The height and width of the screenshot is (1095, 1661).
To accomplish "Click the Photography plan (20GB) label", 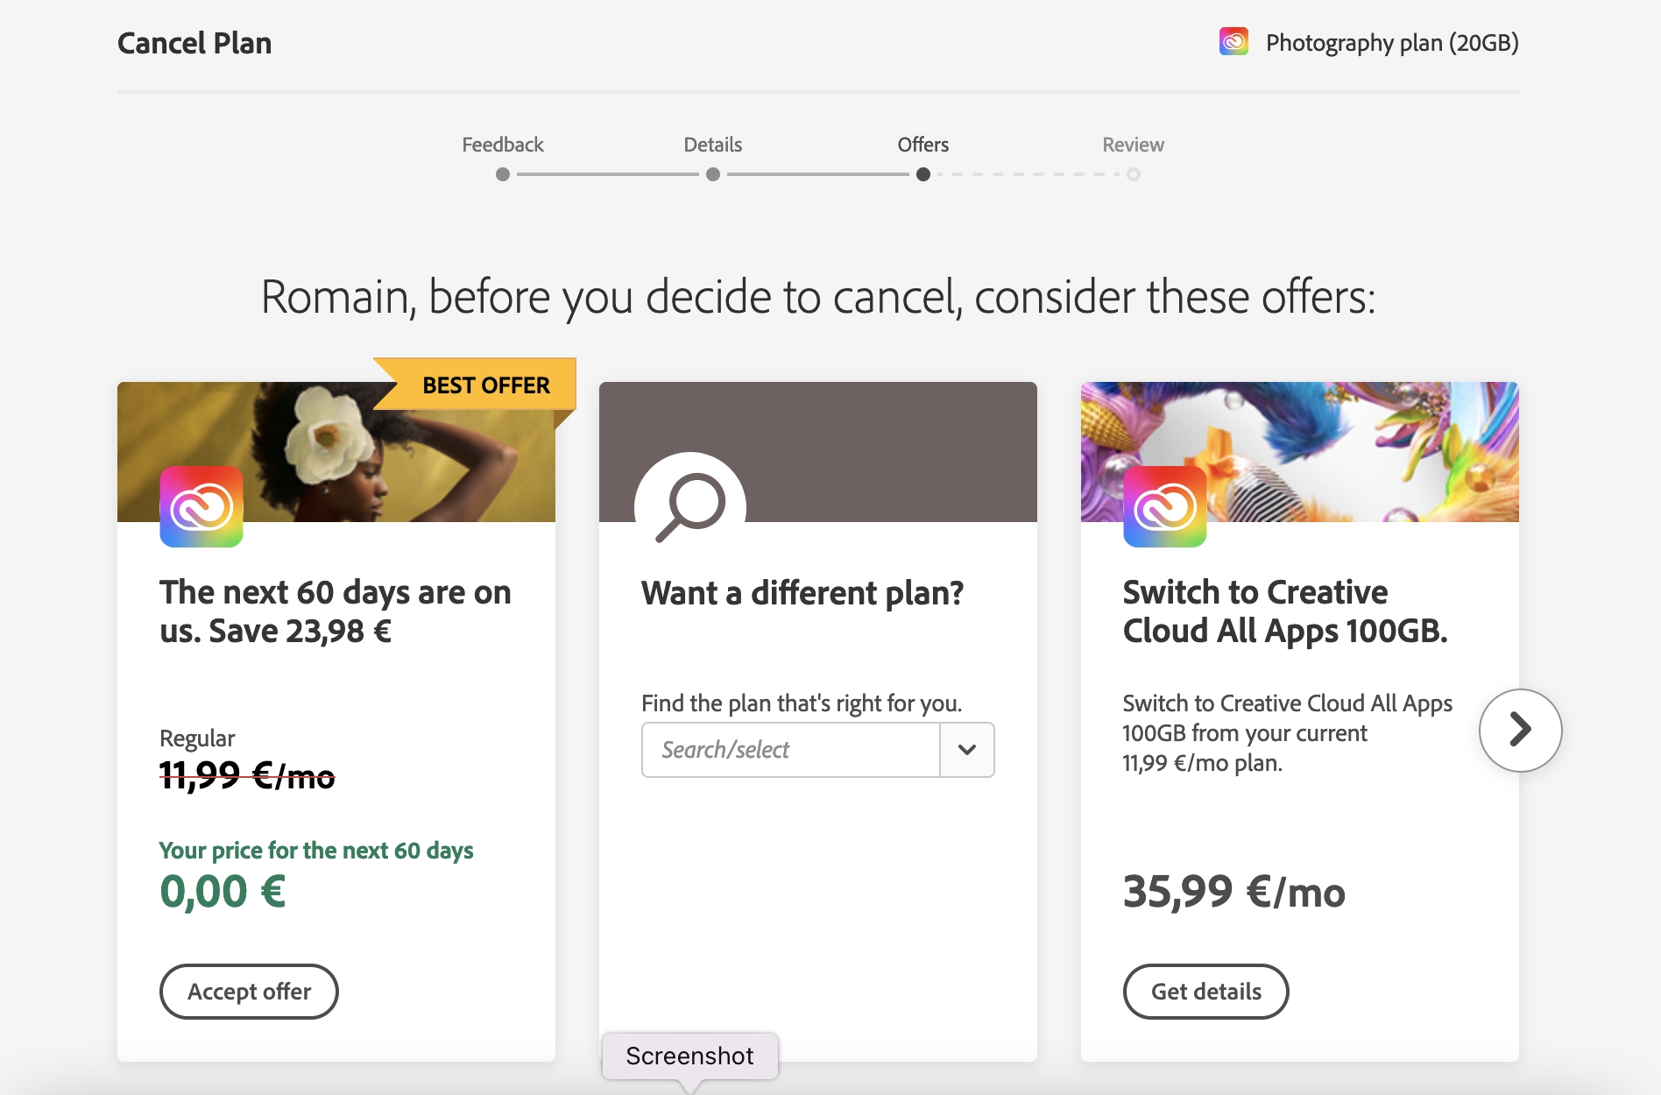I will point(1391,43).
